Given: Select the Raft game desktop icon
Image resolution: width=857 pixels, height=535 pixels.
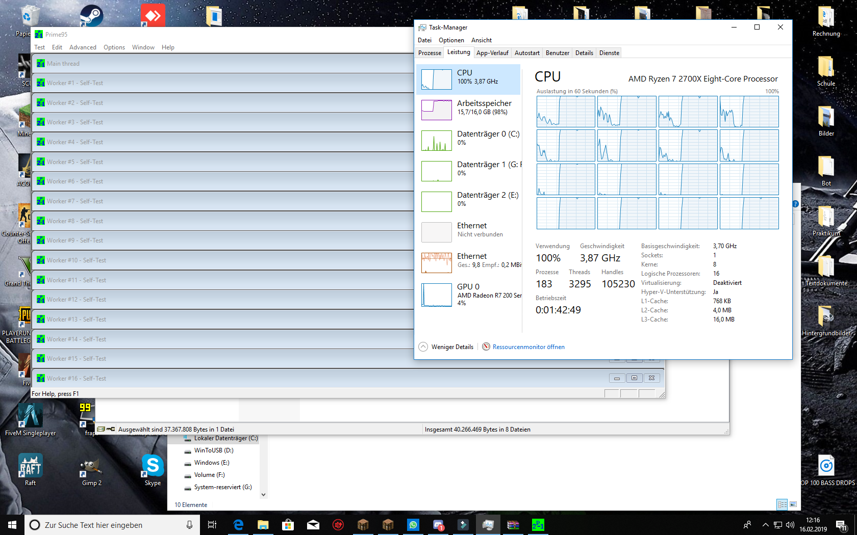Looking at the screenshot, I should (x=31, y=470).
